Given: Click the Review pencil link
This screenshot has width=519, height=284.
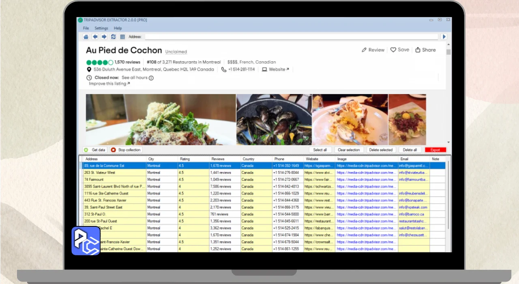Looking at the screenshot, I should pyautogui.click(x=373, y=50).
